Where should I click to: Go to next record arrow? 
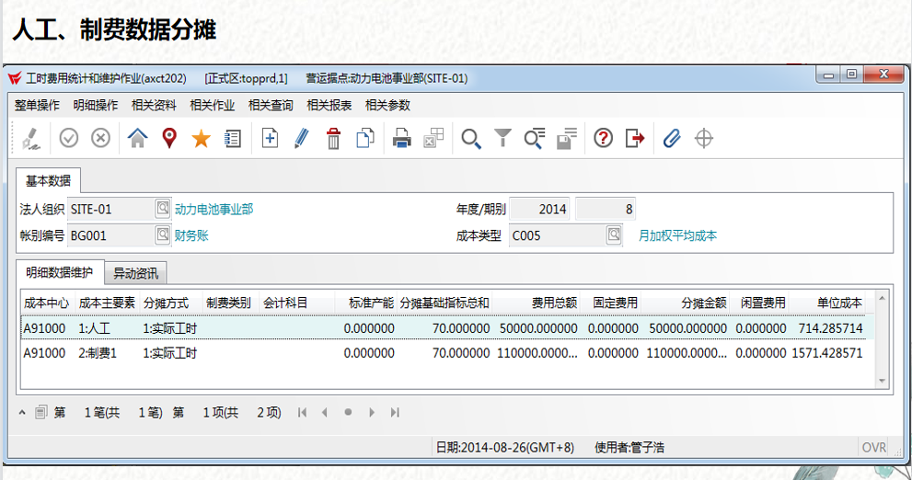click(x=372, y=413)
